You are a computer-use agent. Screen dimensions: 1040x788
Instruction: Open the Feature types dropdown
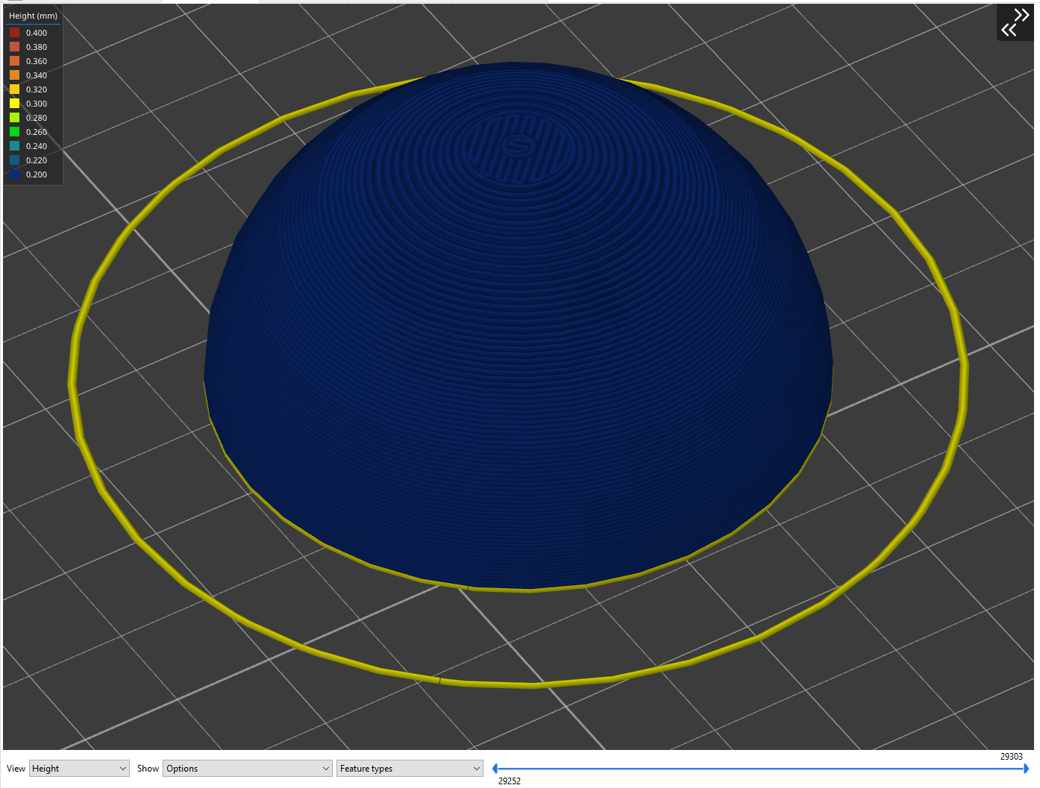coord(410,769)
